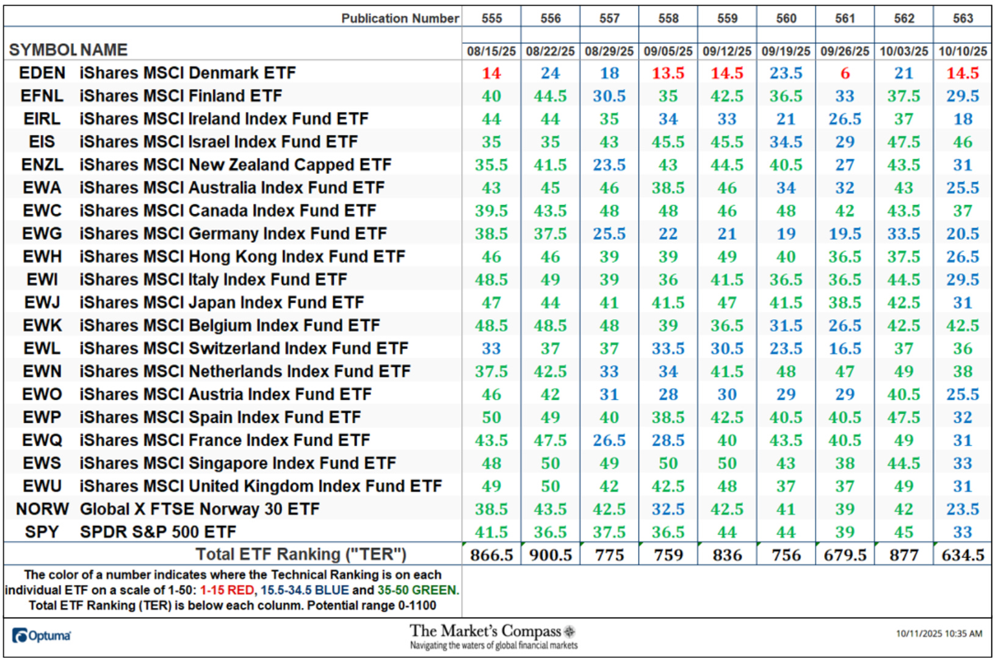Click the SPY symbol
Image resolution: width=995 pixels, height=659 pixels.
(42, 532)
